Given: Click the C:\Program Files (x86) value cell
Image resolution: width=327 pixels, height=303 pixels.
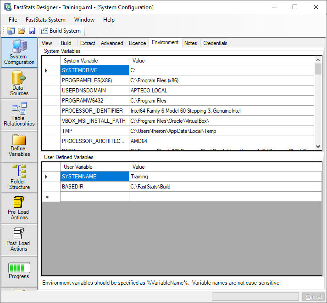Looking at the screenshot, I should (x=222, y=80).
